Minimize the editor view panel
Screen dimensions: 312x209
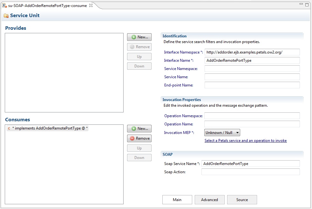coord(301,4)
